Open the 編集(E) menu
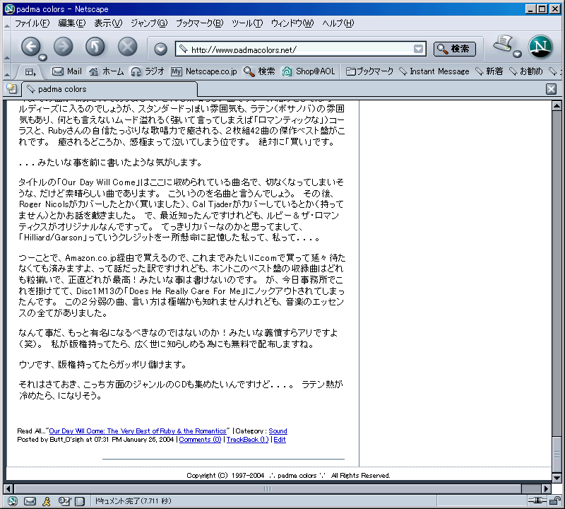The height and width of the screenshot is (509, 565). coord(72,23)
